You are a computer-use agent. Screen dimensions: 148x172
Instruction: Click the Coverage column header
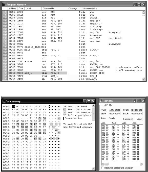click(74, 8)
